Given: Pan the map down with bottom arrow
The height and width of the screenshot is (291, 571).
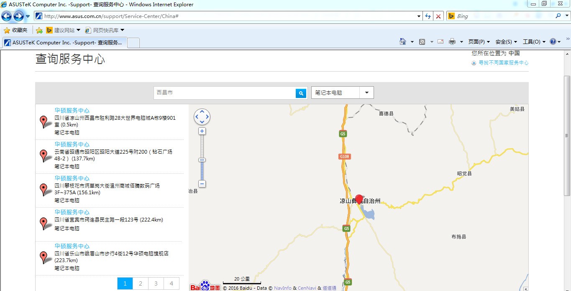Looking at the screenshot, I should pyautogui.click(x=202, y=122).
